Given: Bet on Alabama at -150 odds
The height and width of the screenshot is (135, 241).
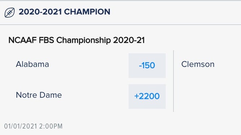Looking at the screenshot, I should (147, 66).
